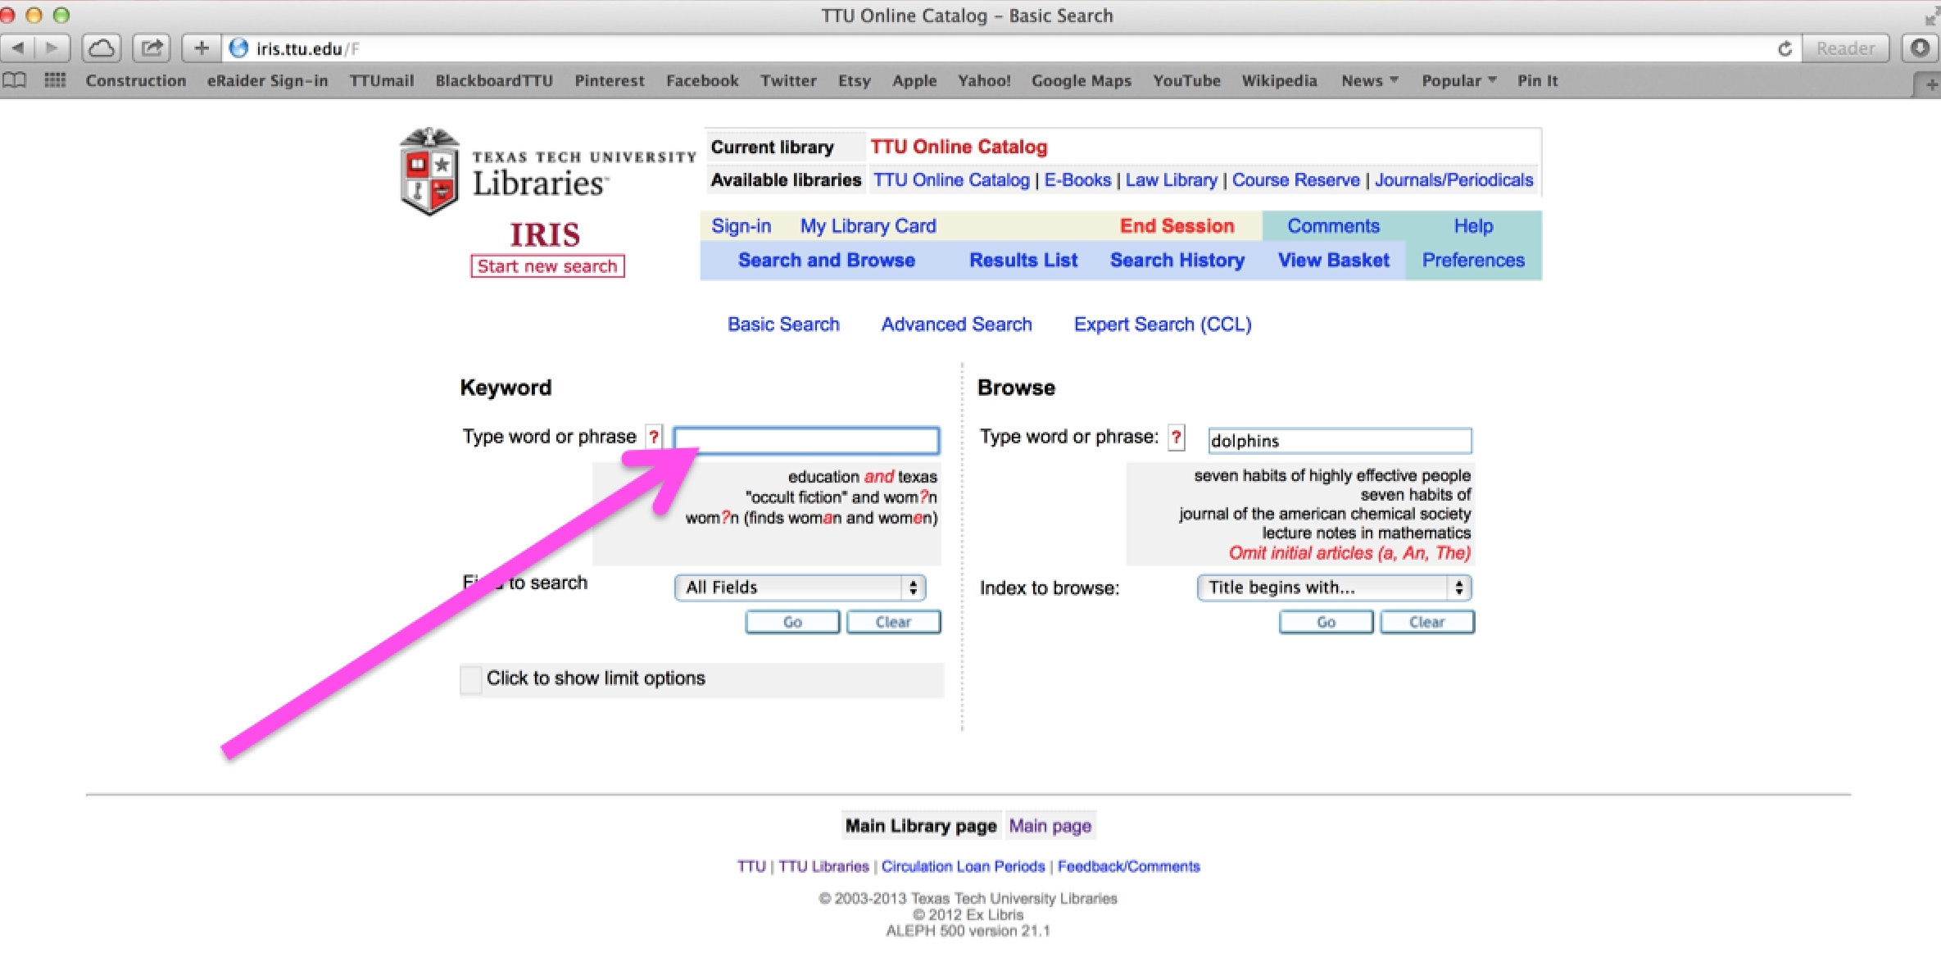The width and height of the screenshot is (1941, 962).
Task: Open the YouTube bookmark
Action: pos(1186,80)
